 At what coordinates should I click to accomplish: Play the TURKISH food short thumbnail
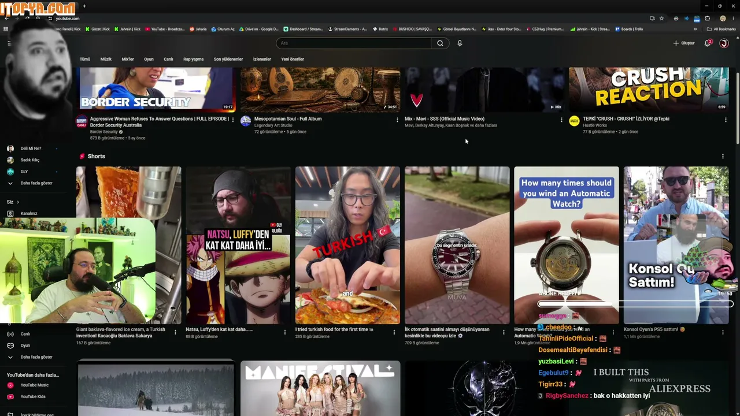pos(347,246)
